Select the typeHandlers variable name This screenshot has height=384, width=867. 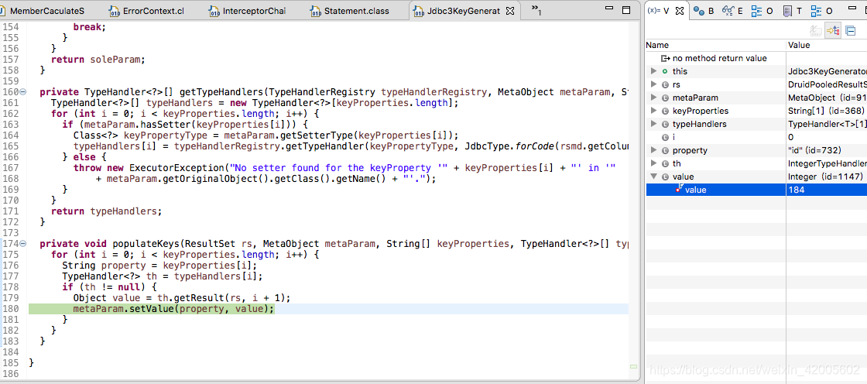tap(700, 124)
